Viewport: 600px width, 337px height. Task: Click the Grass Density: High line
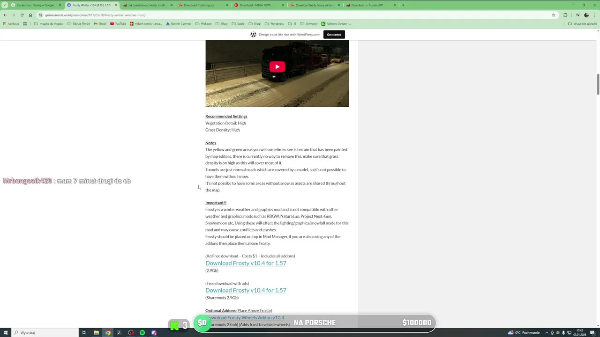222,130
